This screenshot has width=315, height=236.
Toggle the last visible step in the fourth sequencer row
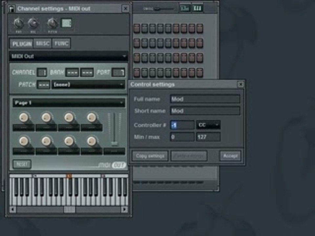(200, 73)
